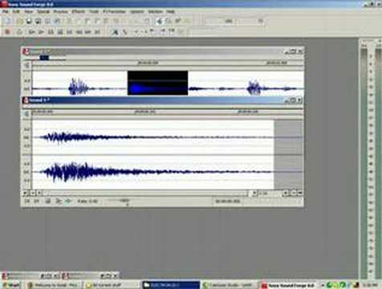Click the overview bar in top data window
Image resolution: width=382 pixels, height=289 pixels.
pyautogui.click(x=44, y=58)
